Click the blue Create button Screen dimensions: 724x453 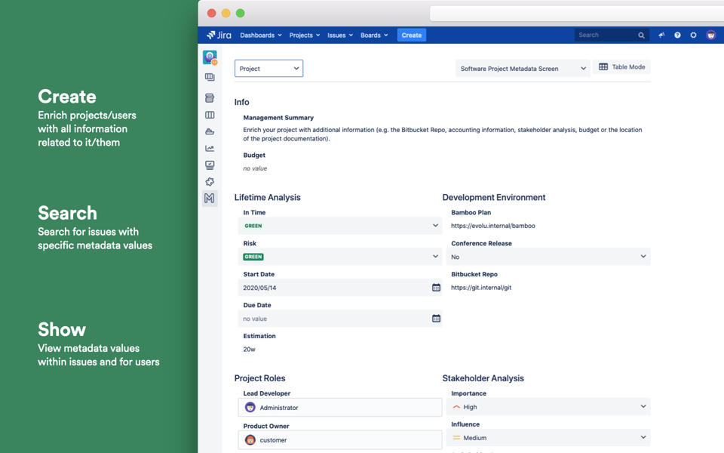[412, 35]
